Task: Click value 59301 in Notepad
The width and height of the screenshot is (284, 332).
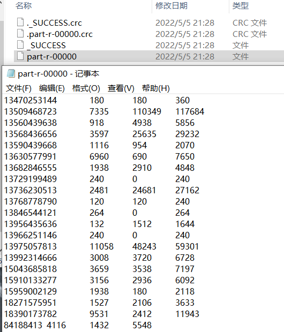Action: click(187, 246)
